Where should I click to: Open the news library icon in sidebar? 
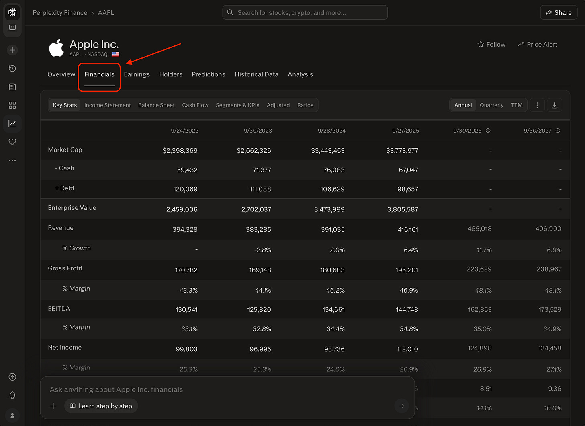coord(12,87)
